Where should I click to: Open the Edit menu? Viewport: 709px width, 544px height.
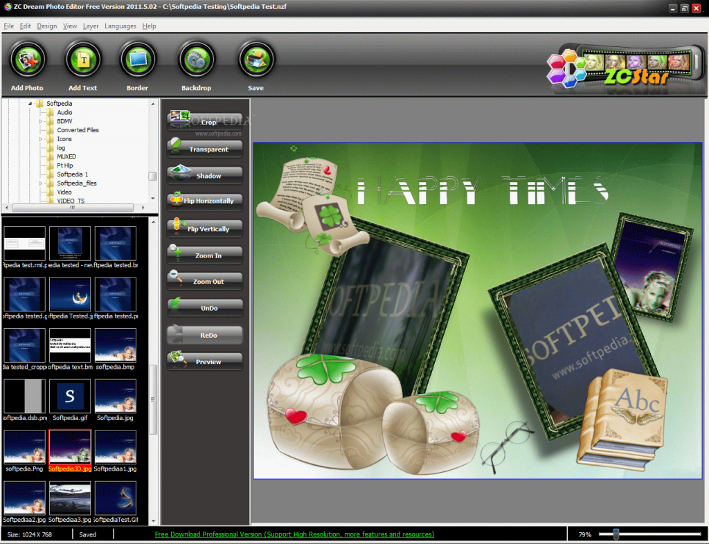(x=26, y=26)
